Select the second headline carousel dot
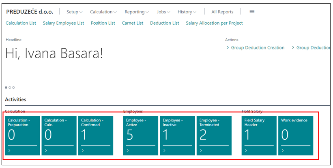Viewport: 333px width, 168px height. 10,87
